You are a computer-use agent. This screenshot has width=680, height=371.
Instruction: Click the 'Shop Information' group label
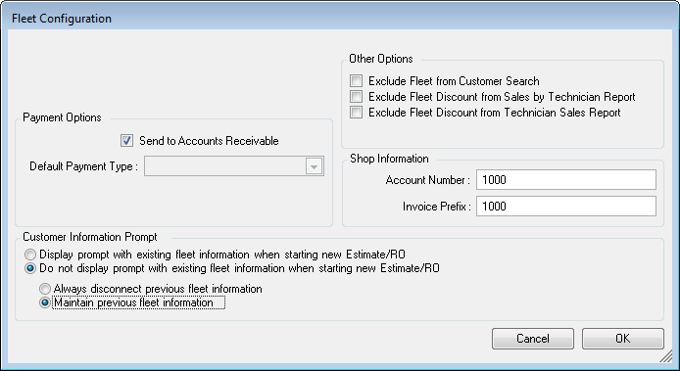pos(389,159)
